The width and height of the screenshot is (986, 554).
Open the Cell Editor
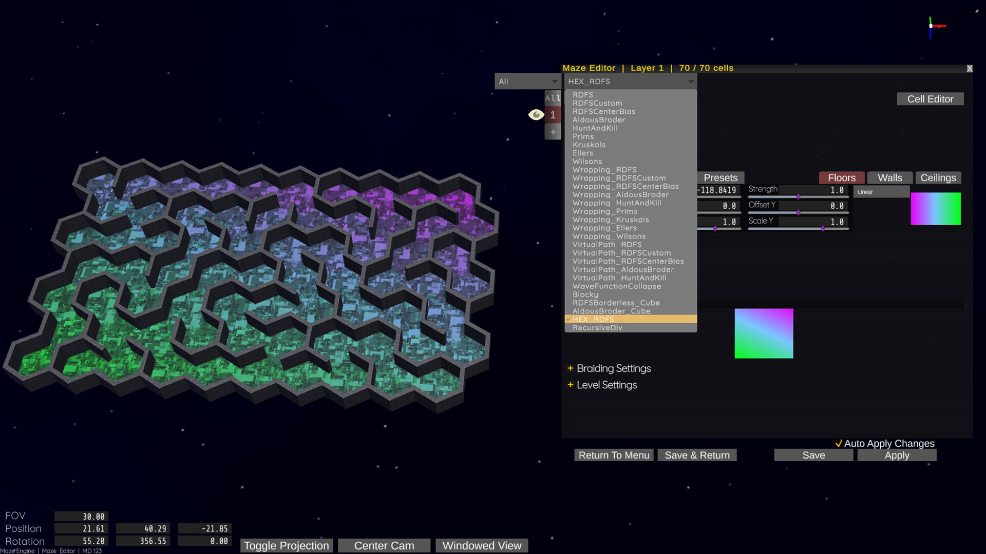930,98
